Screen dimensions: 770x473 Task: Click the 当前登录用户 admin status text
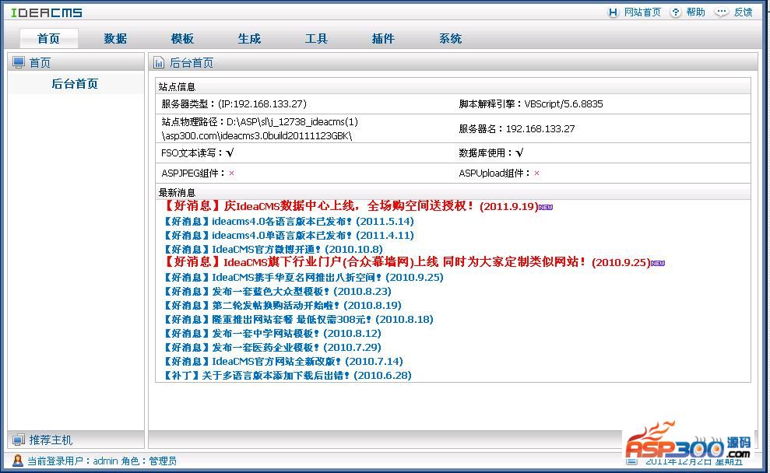[102, 461]
